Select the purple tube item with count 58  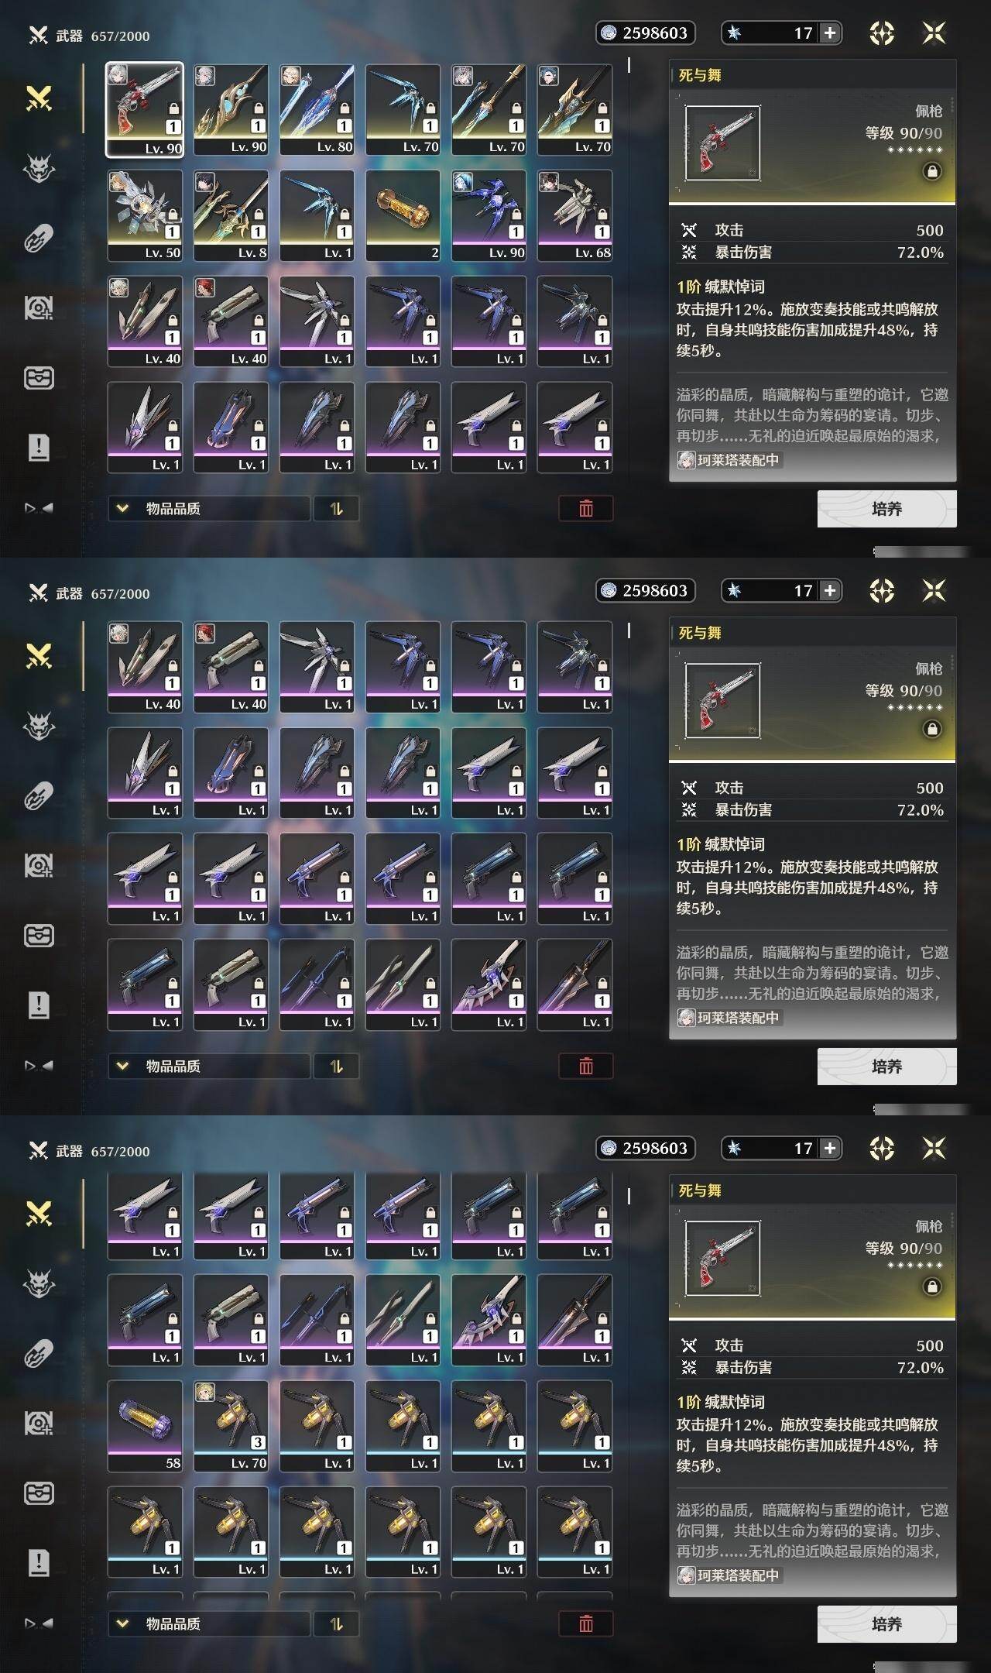click(145, 1426)
